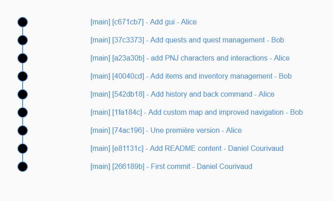Select the commit node for e81131c
The width and height of the screenshot is (333, 201).
(23, 149)
